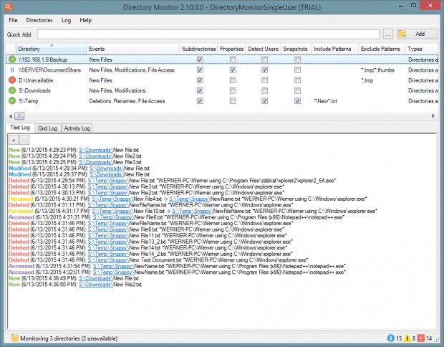Switch to the Activity Log tab
Viewport: 444px width, 347px height.
coord(77,128)
